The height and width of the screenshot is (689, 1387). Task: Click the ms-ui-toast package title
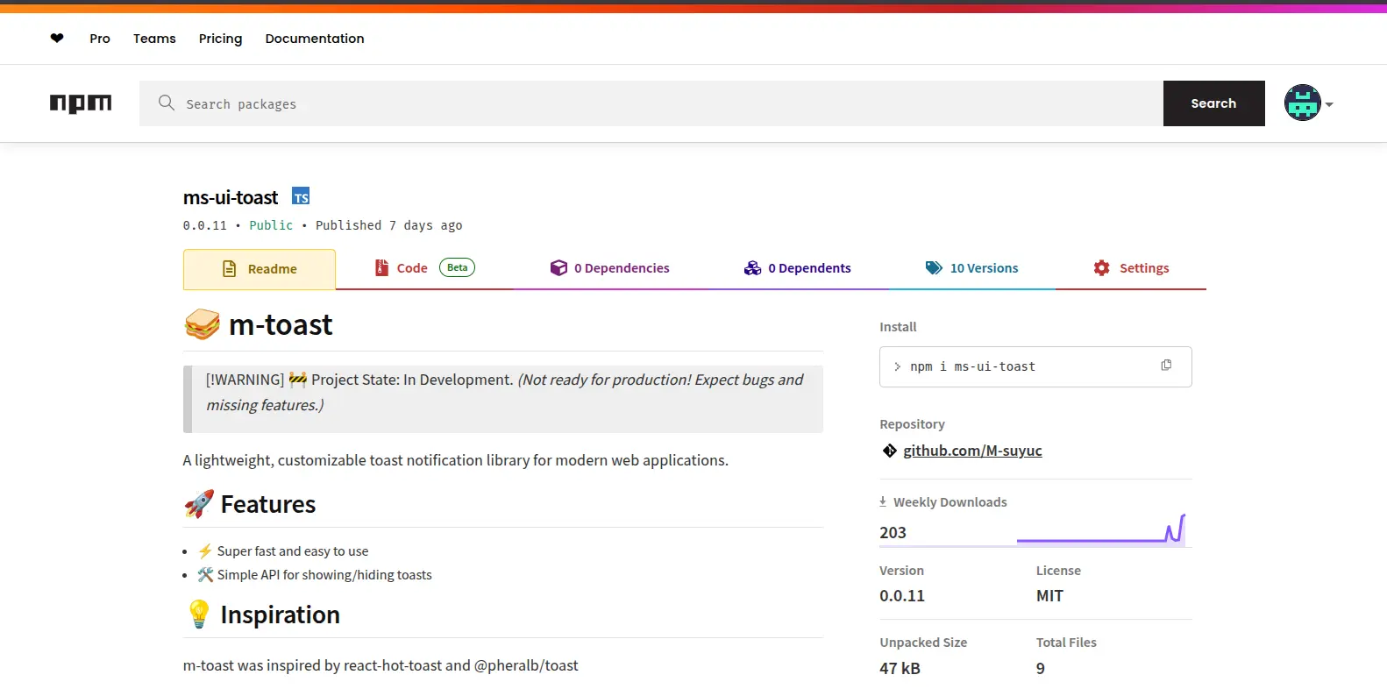[231, 197]
